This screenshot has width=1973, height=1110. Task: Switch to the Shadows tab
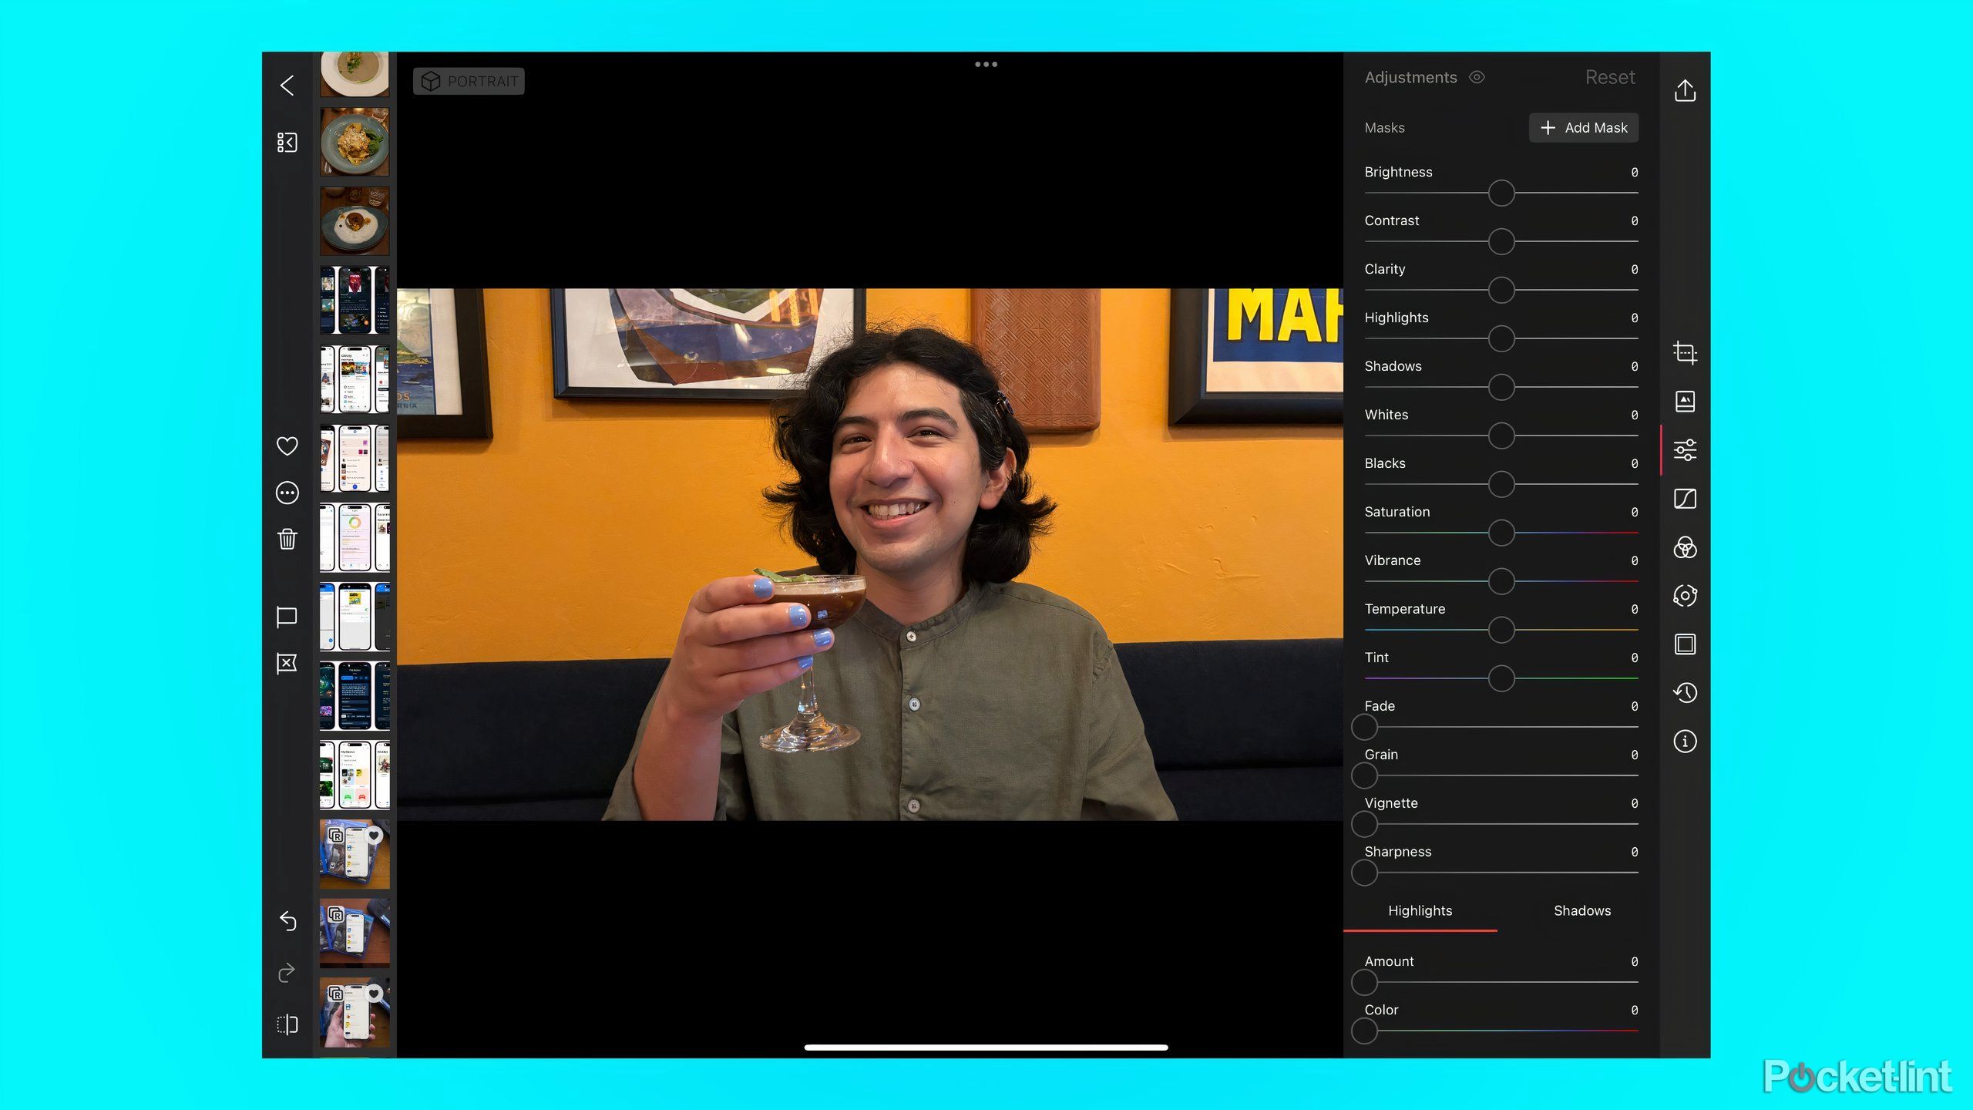pyautogui.click(x=1581, y=910)
